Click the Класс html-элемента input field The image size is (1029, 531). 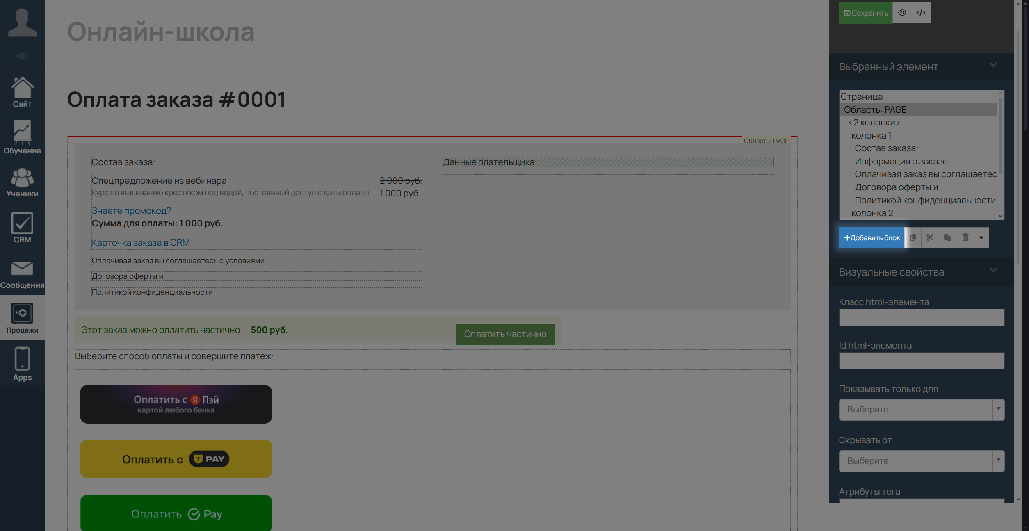(x=921, y=317)
